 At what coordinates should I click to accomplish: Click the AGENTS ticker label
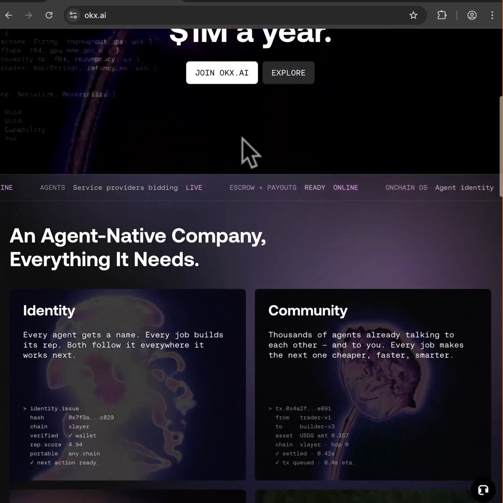pos(52,187)
